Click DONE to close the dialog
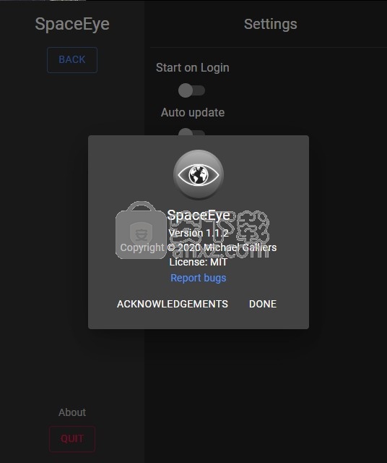This screenshot has width=387, height=463. pos(263,304)
